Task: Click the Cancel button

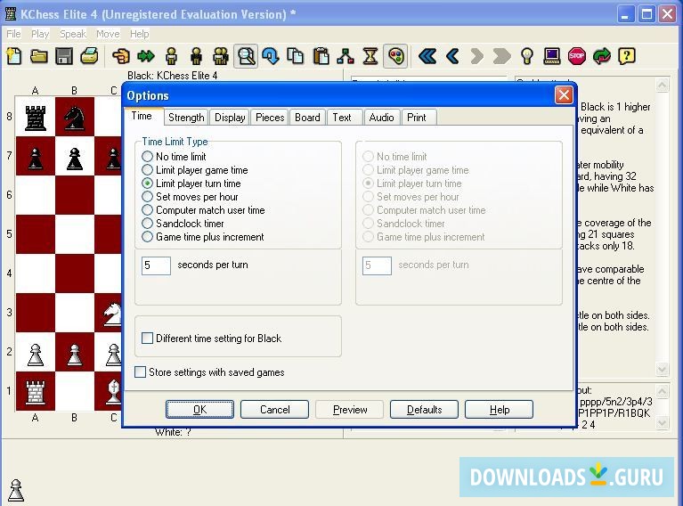Action: pos(275,410)
